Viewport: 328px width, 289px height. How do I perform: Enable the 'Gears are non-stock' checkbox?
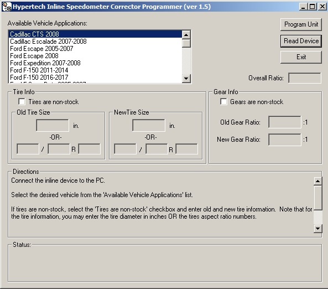click(223, 101)
